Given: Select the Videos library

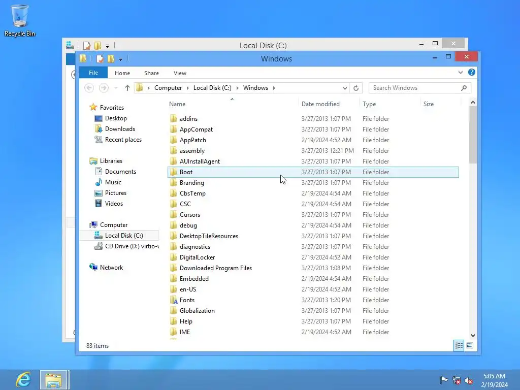Looking at the screenshot, I should pos(114,203).
